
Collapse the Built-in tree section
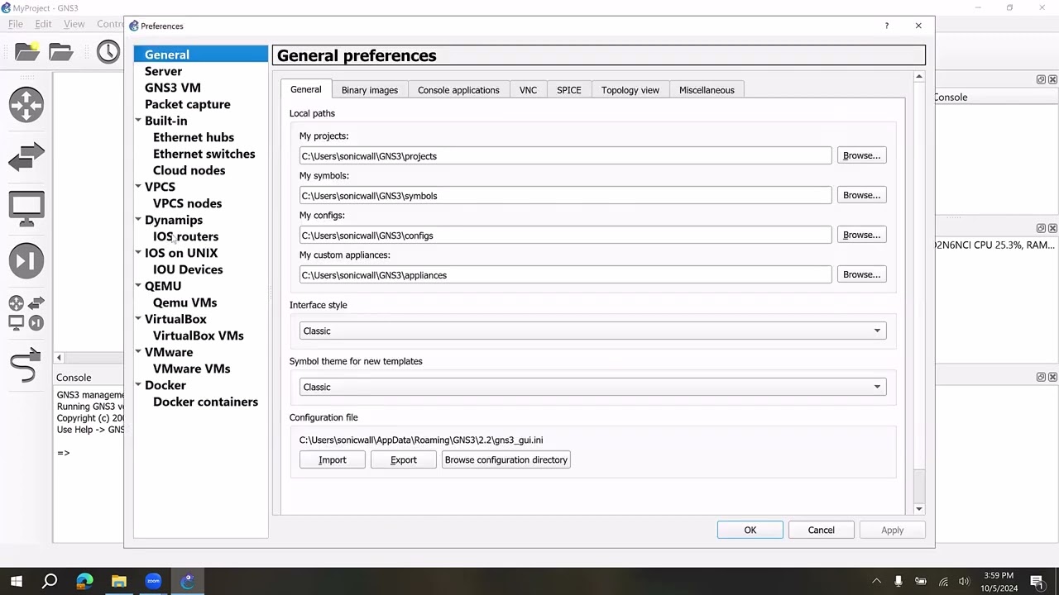pyautogui.click(x=138, y=121)
